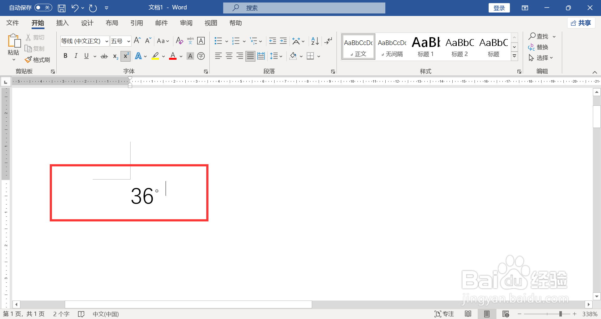
Task: Clear all formatting icon
Action: (179, 41)
